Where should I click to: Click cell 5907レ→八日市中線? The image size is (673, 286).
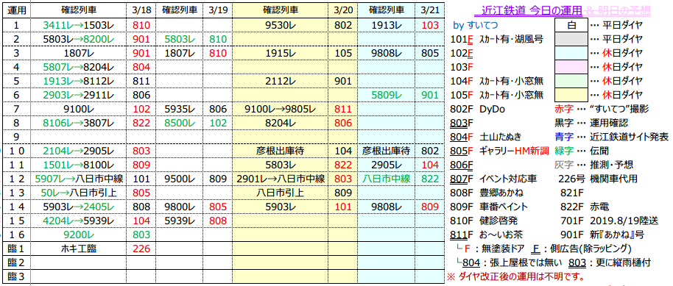78,178
